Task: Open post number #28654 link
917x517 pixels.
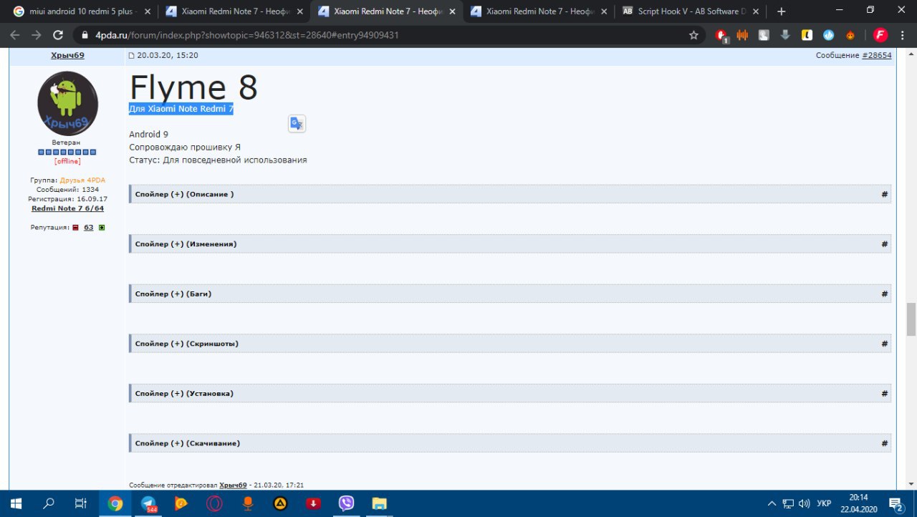Action: pyautogui.click(x=876, y=55)
